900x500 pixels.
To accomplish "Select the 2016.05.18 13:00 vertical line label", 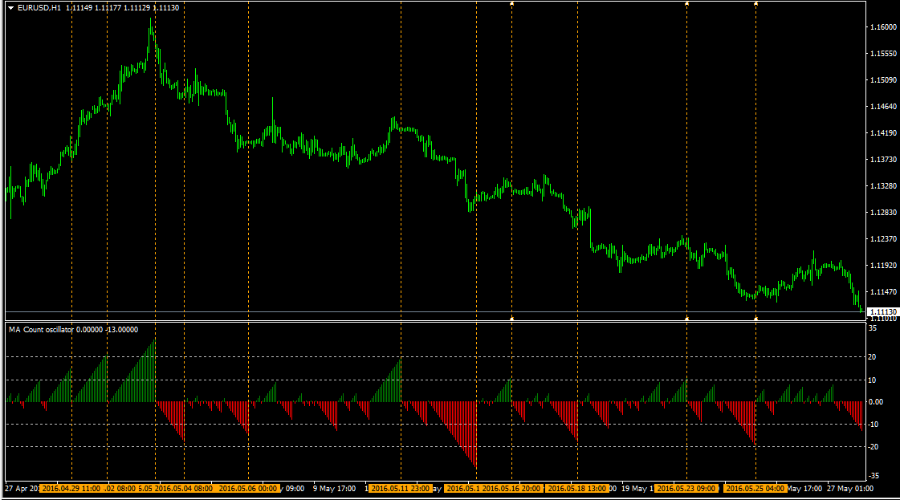I will tap(576, 489).
